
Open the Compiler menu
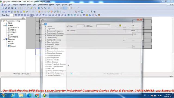[x=15, y=5]
